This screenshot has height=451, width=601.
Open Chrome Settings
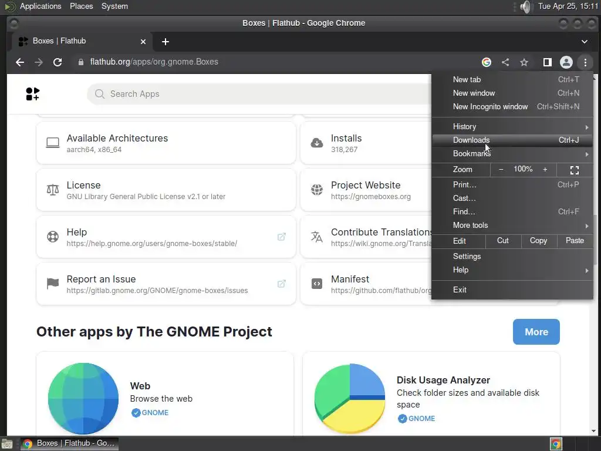pos(512,257)
